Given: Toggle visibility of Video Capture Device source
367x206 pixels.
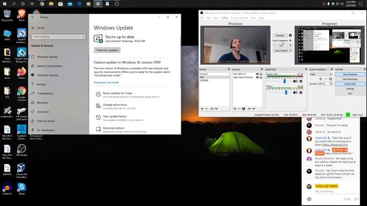Looking at the screenshot, I should (257, 77).
